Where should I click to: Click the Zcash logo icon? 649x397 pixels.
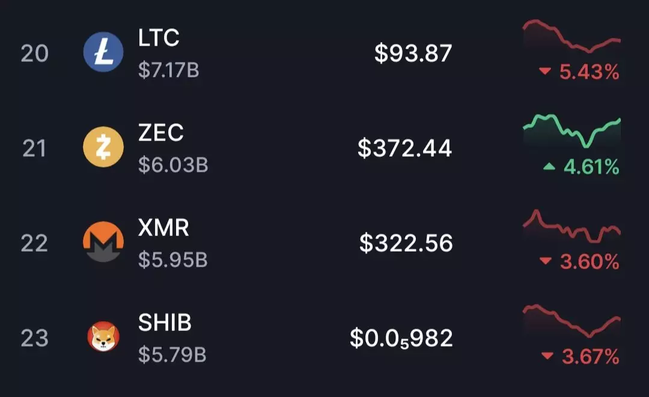click(103, 147)
